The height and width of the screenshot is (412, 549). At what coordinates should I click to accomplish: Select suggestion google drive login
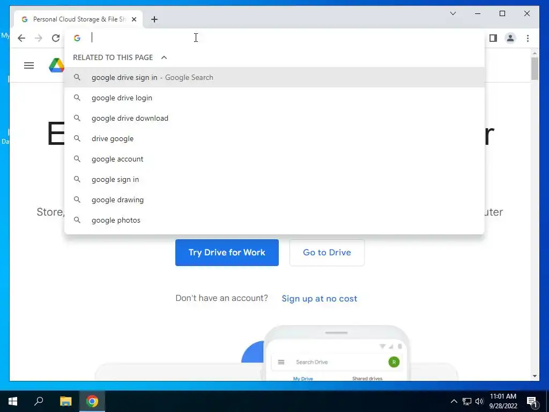tap(274, 98)
